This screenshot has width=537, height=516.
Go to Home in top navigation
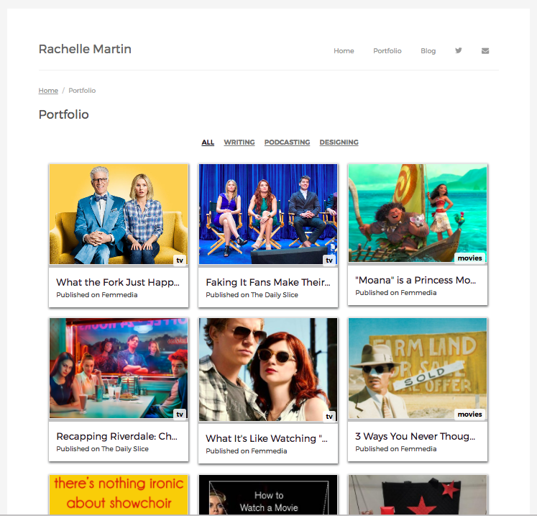[x=344, y=51]
